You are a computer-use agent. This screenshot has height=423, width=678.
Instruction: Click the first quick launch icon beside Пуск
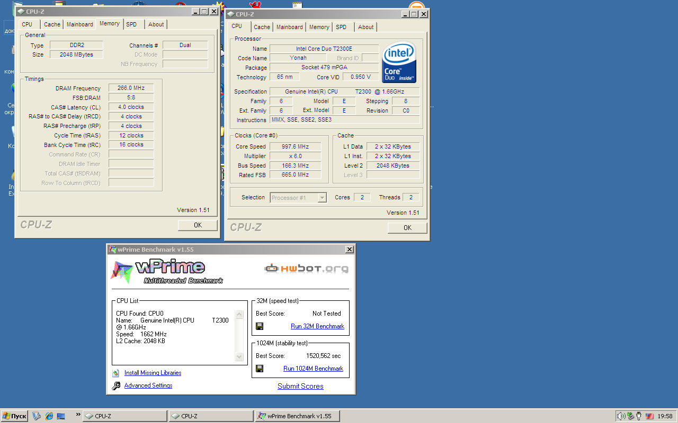click(37, 416)
